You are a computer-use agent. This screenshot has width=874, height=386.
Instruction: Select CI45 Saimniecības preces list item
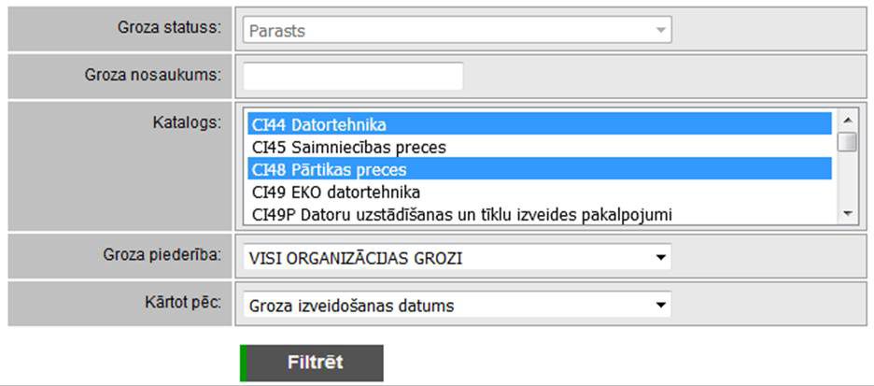[x=539, y=147]
